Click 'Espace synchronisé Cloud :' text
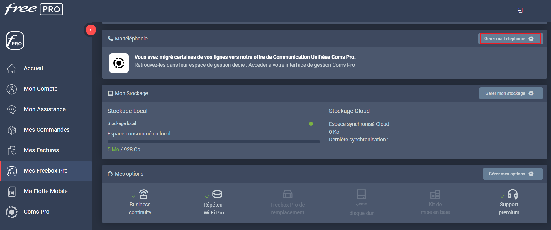The width and height of the screenshot is (551, 230). click(x=360, y=124)
